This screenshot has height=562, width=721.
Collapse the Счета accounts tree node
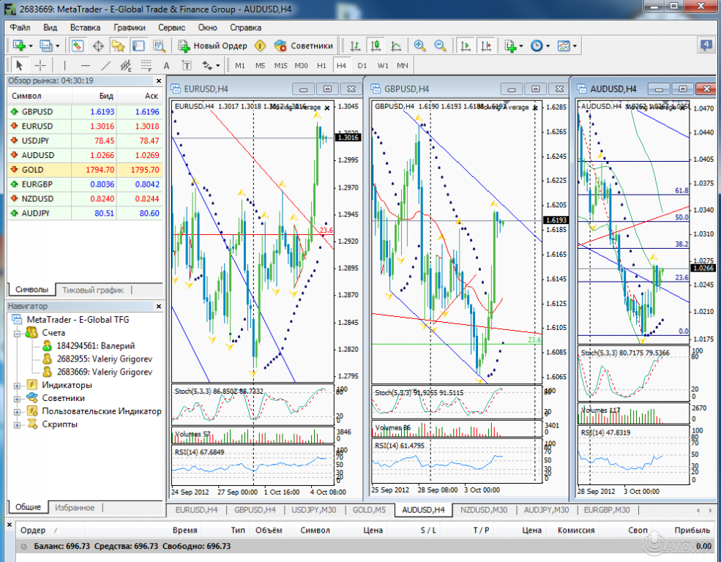pos(18,332)
